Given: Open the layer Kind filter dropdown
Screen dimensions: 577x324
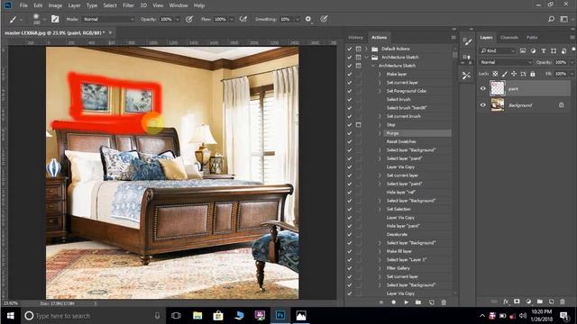Looking at the screenshot, I should click(498, 50).
